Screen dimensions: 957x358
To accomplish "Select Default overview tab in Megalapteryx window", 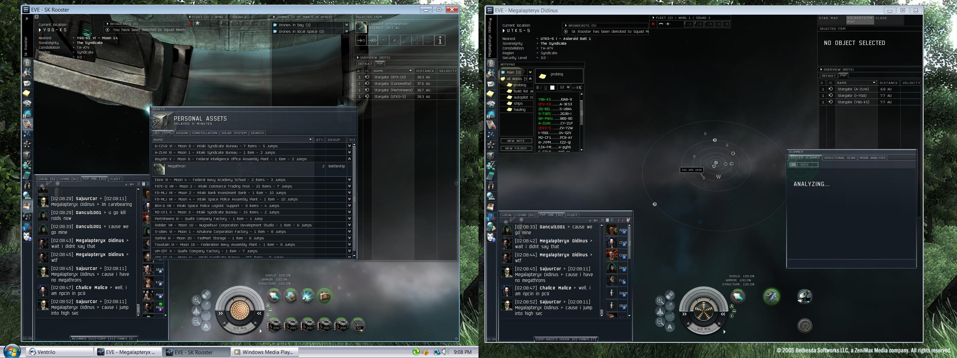I will (x=828, y=76).
